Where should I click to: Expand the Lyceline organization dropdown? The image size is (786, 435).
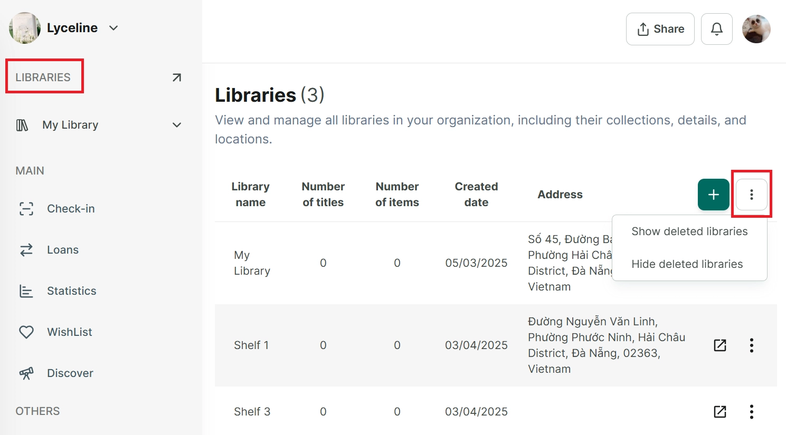pos(113,28)
